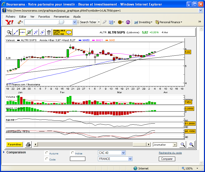Open the Investing toolbar menu
Viewport: 205px width, 172px height.
tap(143, 22)
